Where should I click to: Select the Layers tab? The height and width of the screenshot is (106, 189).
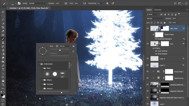[149, 10]
